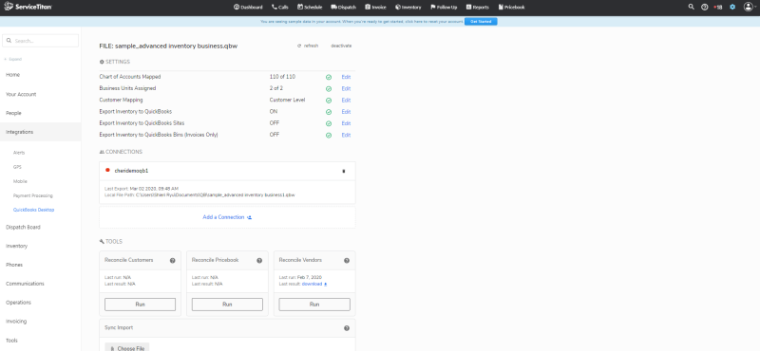The height and width of the screenshot is (351, 760).
Task: Expand Operations in the sidebar
Action: [18, 303]
